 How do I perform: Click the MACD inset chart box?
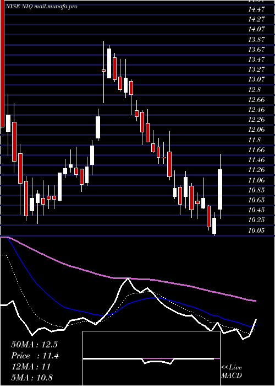click(151, 358)
